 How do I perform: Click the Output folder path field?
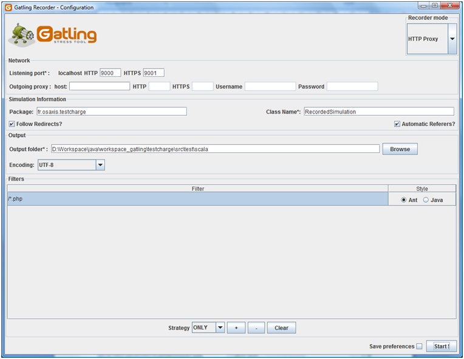coord(216,149)
